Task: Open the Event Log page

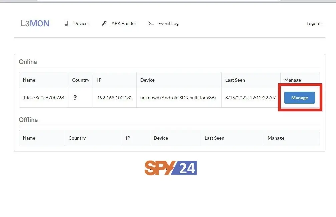Action: pyautogui.click(x=169, y=24)
